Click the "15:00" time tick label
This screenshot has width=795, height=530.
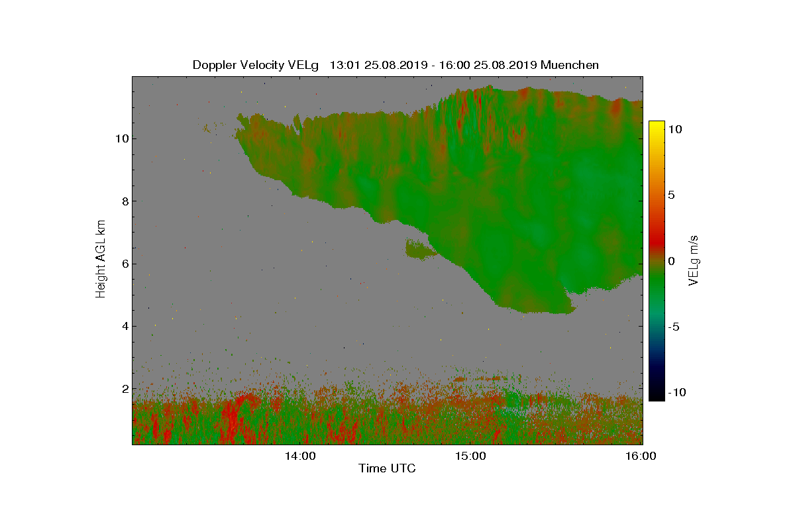470,456
